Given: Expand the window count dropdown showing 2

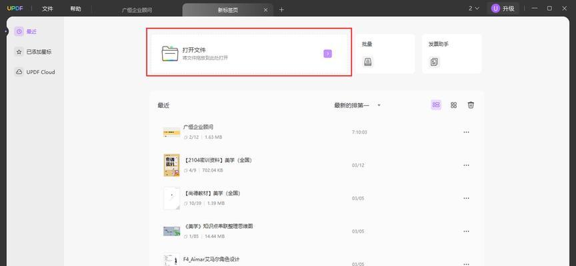Looking at the screenshot, I should tap(474, 9).
